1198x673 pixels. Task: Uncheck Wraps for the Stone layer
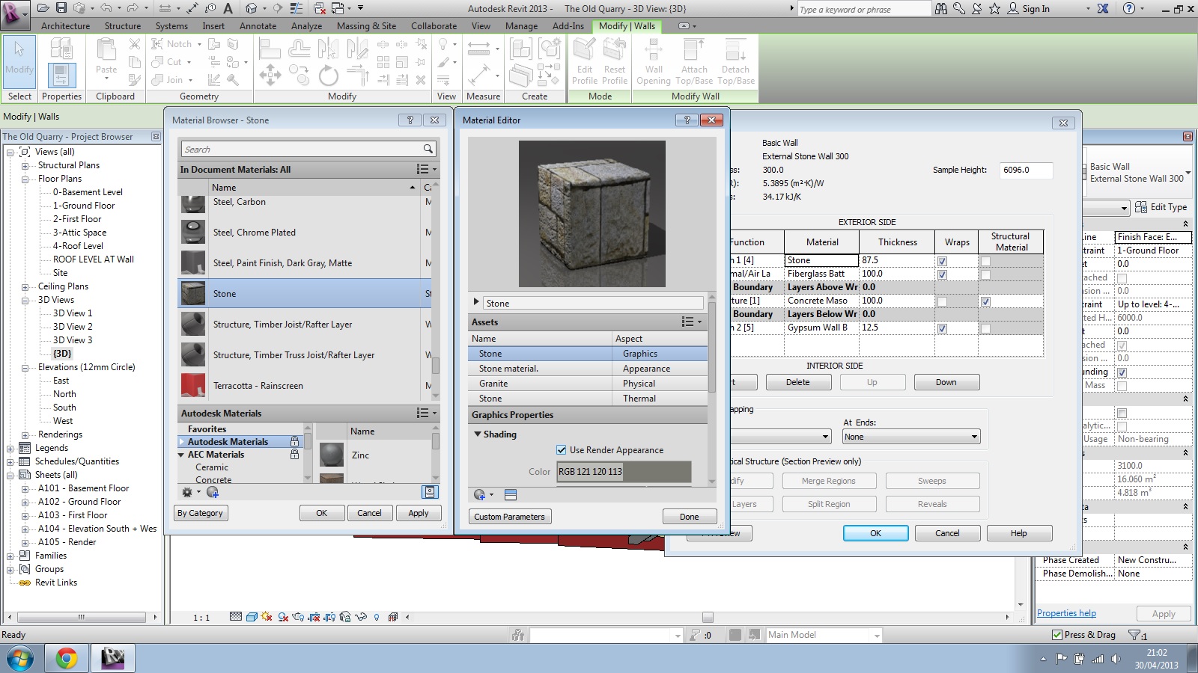pos(942,261)
